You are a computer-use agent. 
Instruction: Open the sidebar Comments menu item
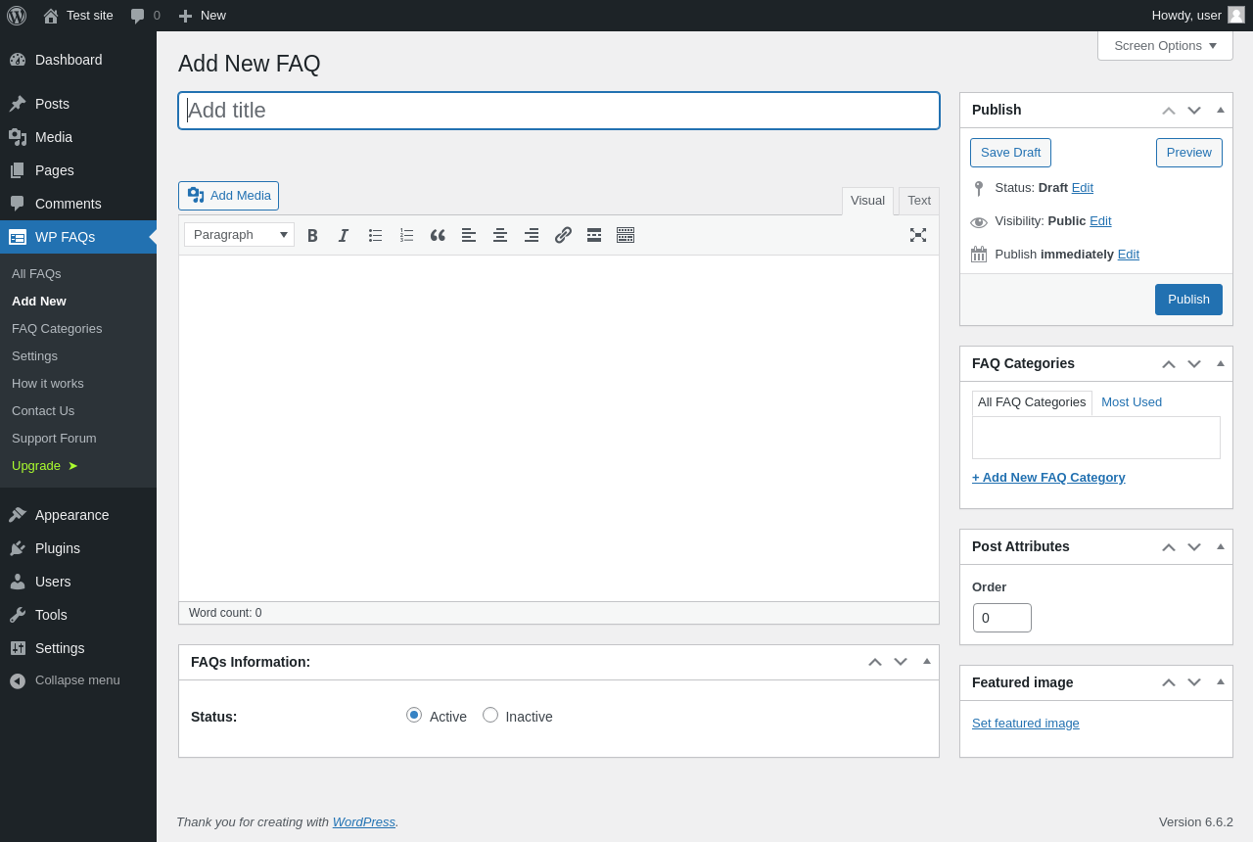point(78,204)
